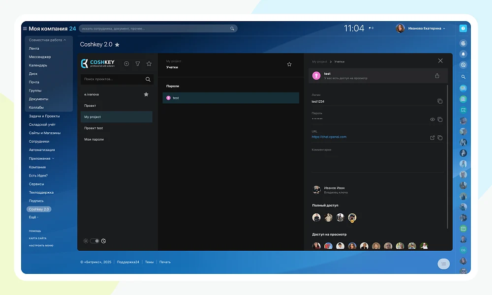This screenshot has width=492, height=295.
Task: Select Coshkey 2.0 in the left menu
Action: [39, 209]
